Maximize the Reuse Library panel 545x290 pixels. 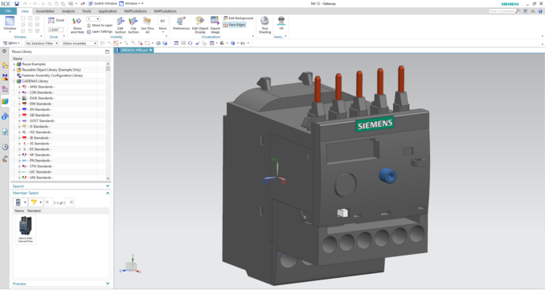pos(107,51)
